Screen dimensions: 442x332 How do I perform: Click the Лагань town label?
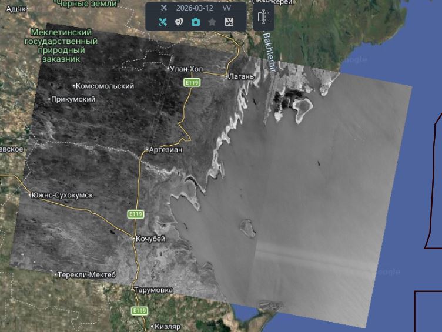coord(241,76)
